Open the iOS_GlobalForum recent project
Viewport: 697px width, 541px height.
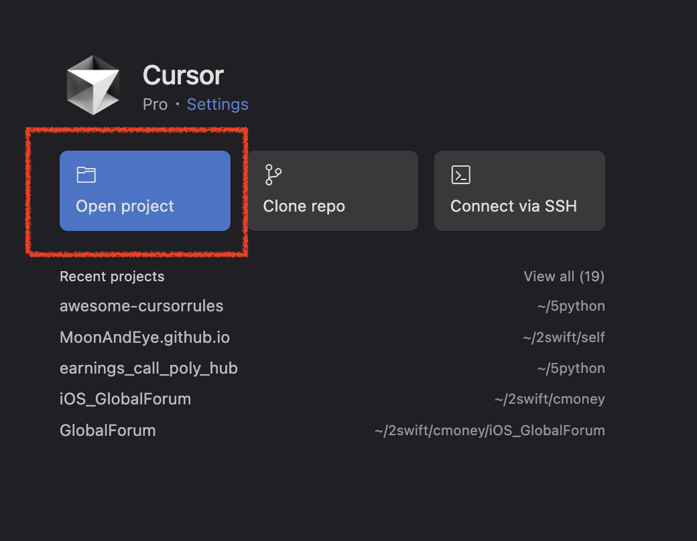coord(332,399)
